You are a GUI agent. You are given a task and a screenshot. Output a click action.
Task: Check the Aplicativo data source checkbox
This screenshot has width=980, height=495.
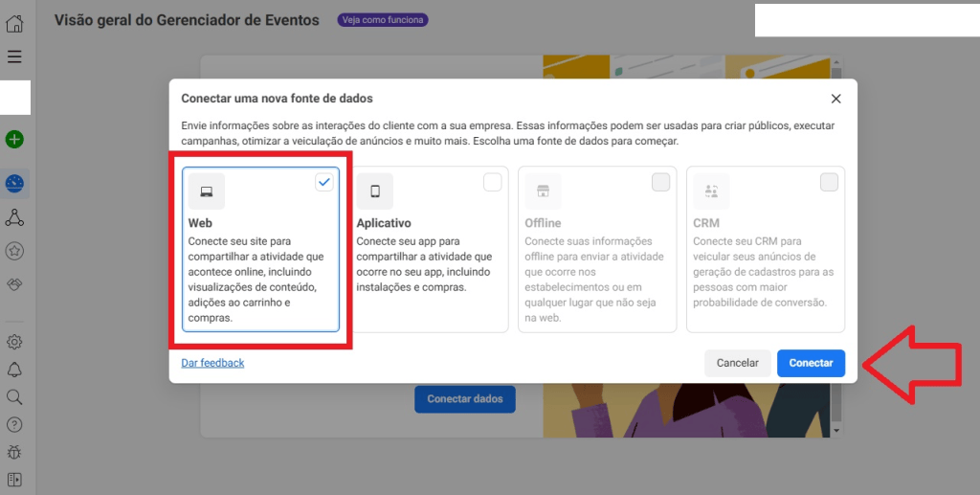tap(493, 182)
